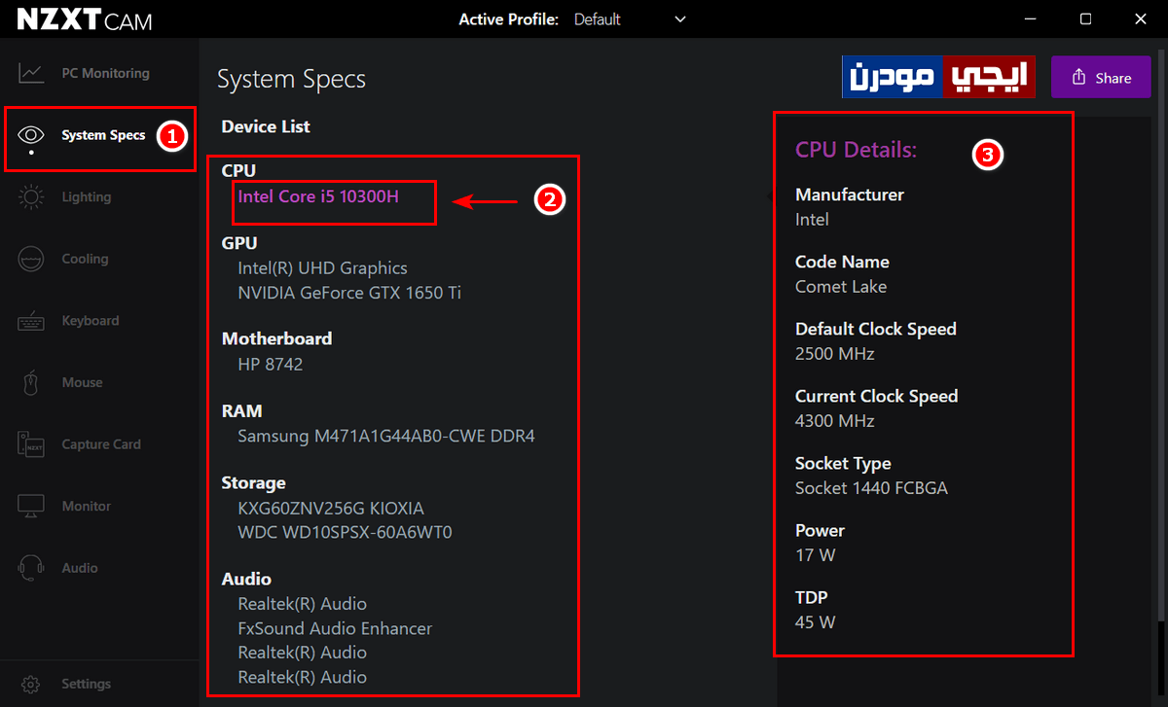1168x707 pixels.
Task: Click the Device List heading
Action: pyautogui.click(x=266, y=126)
